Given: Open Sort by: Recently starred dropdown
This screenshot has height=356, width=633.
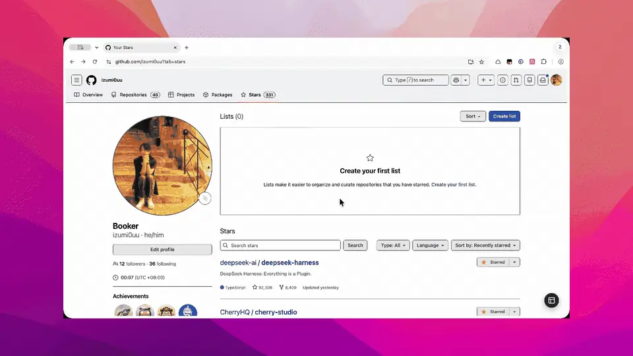Looking at the screenshot, I should (x=485, y=245).
